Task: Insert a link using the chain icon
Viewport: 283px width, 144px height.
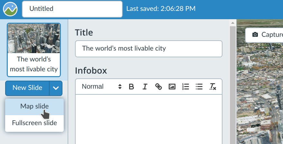Action: [x=158, y=87]
